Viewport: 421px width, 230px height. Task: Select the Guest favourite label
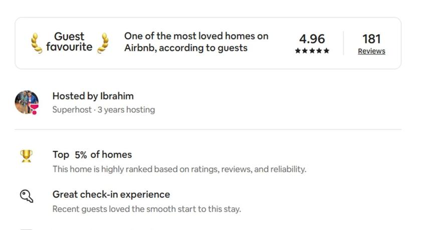click(x=69, y=42)
